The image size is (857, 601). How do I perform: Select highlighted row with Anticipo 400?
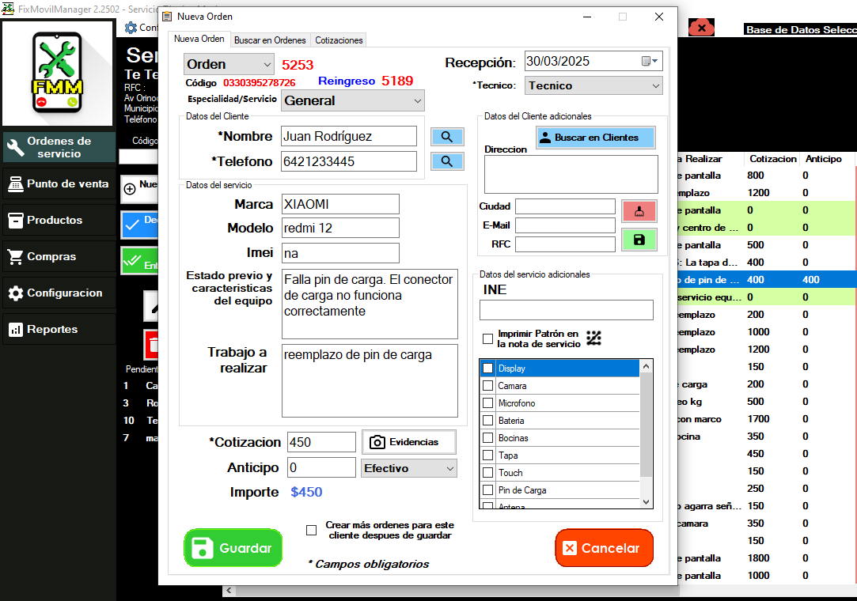tap(765, 280)
